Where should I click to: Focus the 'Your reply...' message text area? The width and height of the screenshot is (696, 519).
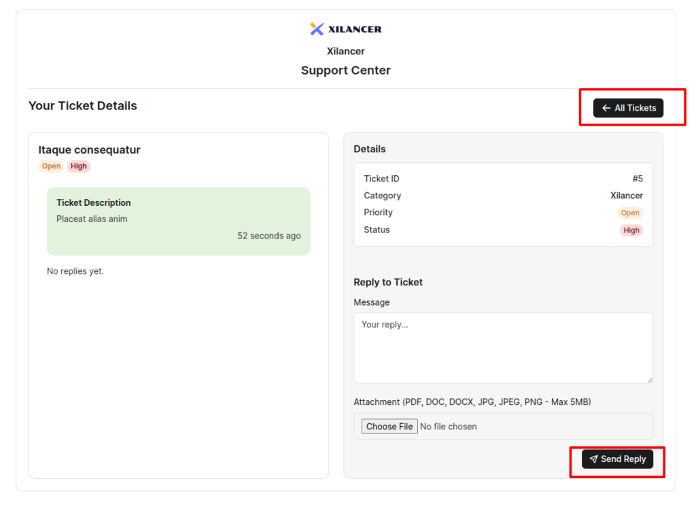pyautogui.click(x=503, y=347)
